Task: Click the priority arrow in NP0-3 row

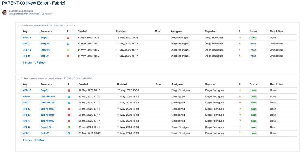Action: coord(240,127)
